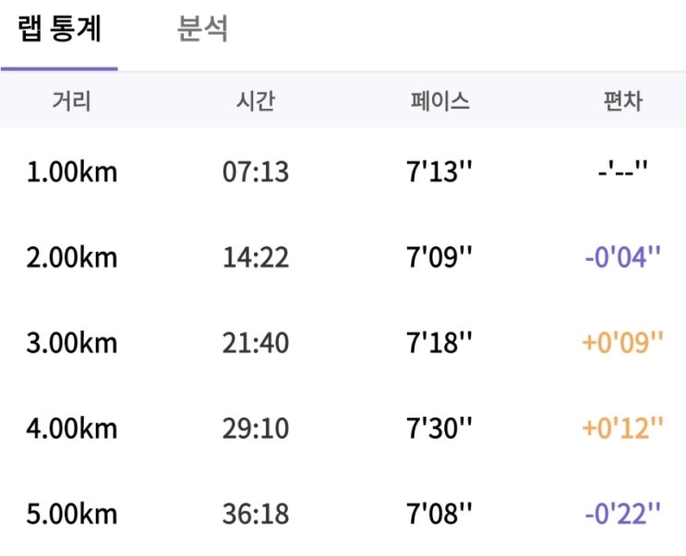
Task: Click the 14:22 time value
Action: tap(256, 257)
